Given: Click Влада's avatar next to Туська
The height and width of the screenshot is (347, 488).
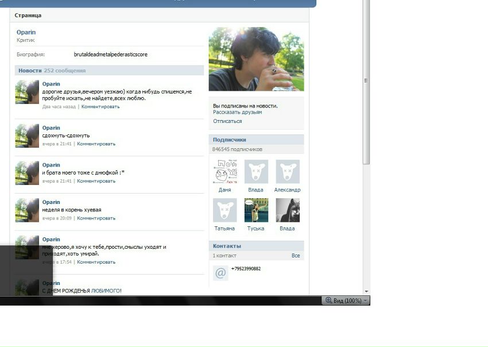Looking at the screenshot, I should pyautogui.click(x=287, y=210).
